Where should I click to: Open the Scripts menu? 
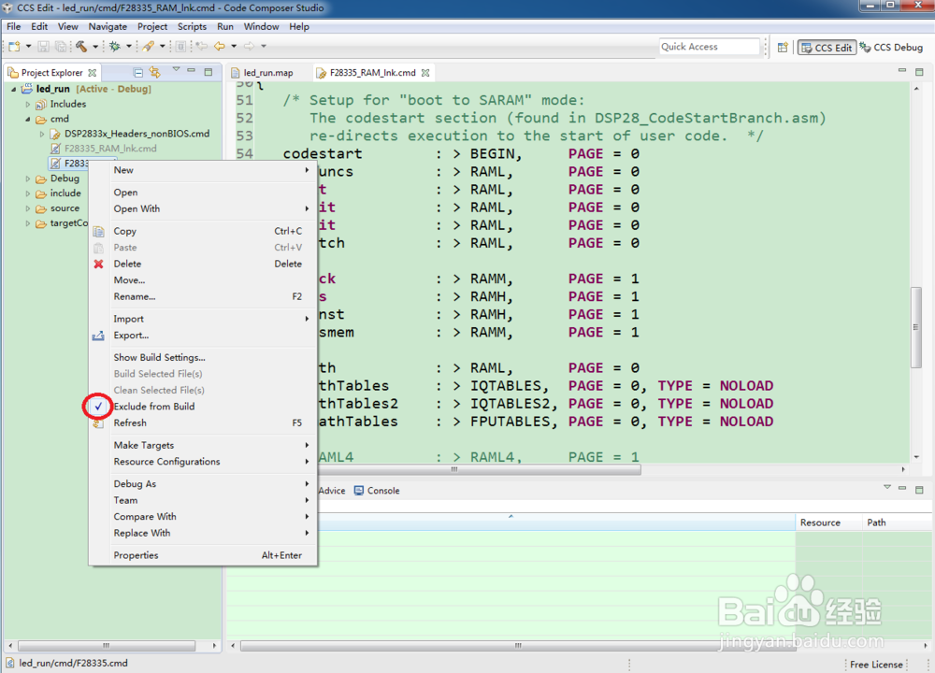[x=192, y=27]
